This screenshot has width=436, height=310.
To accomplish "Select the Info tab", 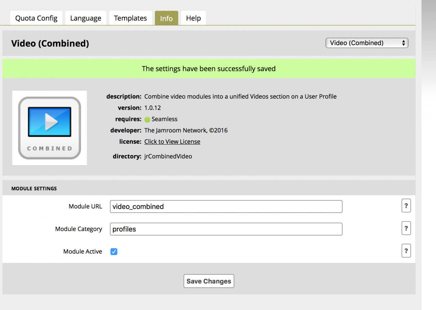I will 166,18.
